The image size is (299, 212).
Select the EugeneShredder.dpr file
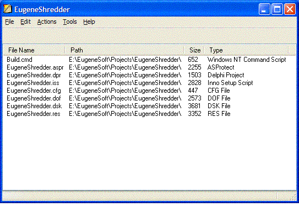[x=34, y=75]
